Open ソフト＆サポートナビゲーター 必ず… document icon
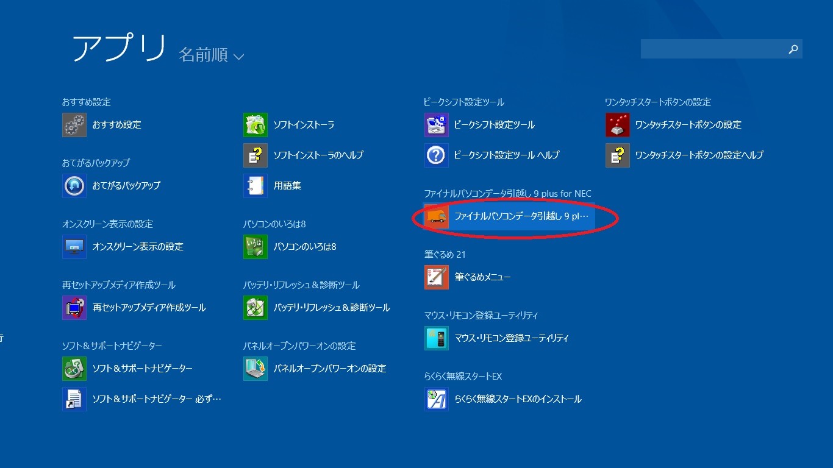The width and height of the screenshot is (833, 468). (74, 399)
